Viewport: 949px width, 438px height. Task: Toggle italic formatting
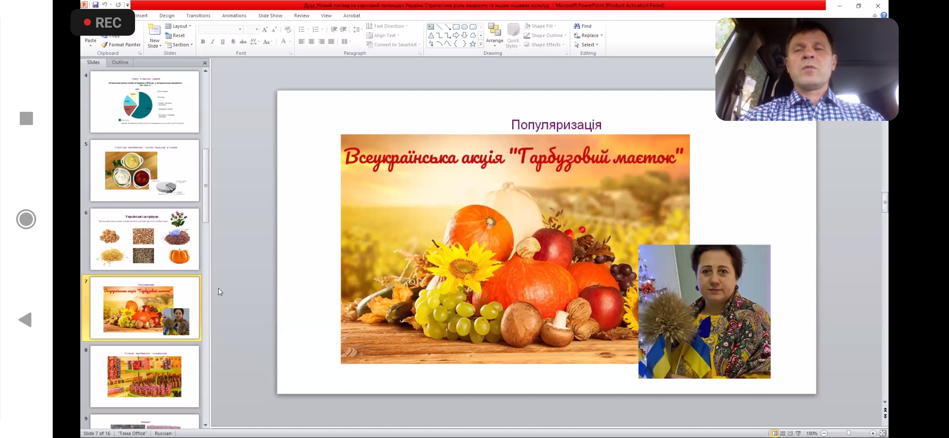tap(213, 41)
